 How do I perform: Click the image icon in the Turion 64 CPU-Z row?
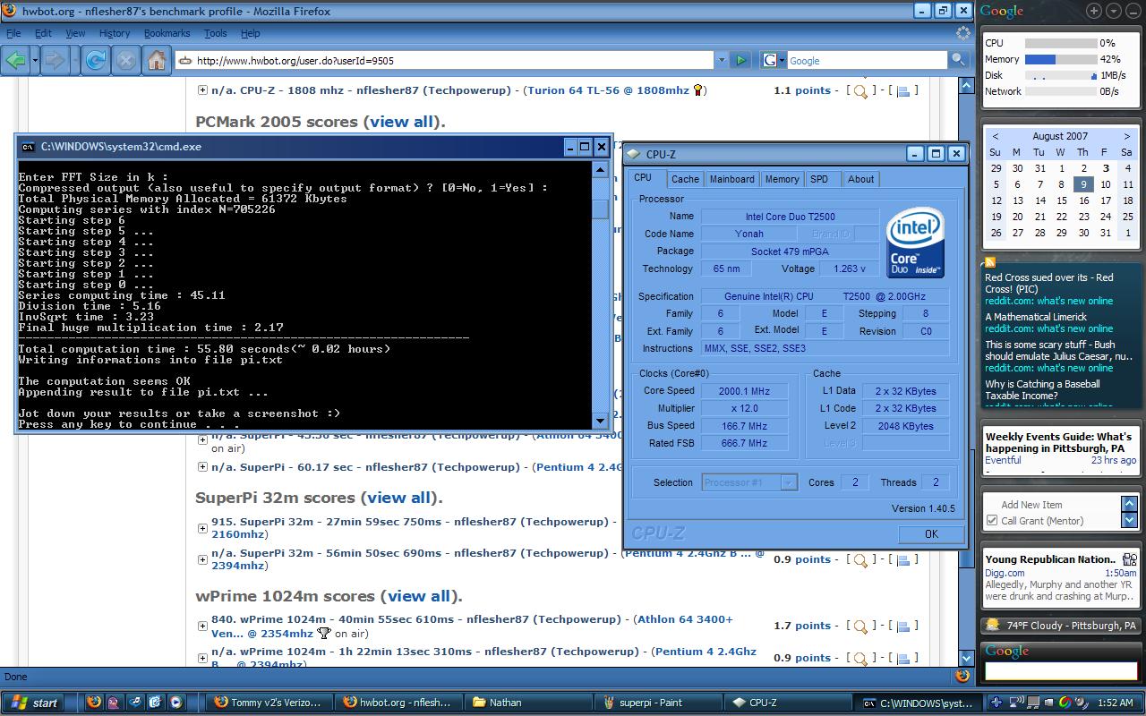(x=903, y=91)
